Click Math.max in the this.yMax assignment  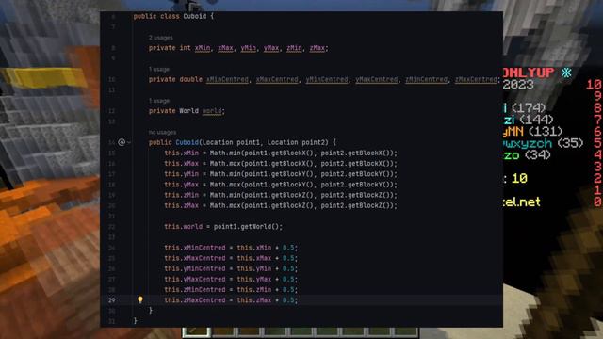tap(225, 185)
